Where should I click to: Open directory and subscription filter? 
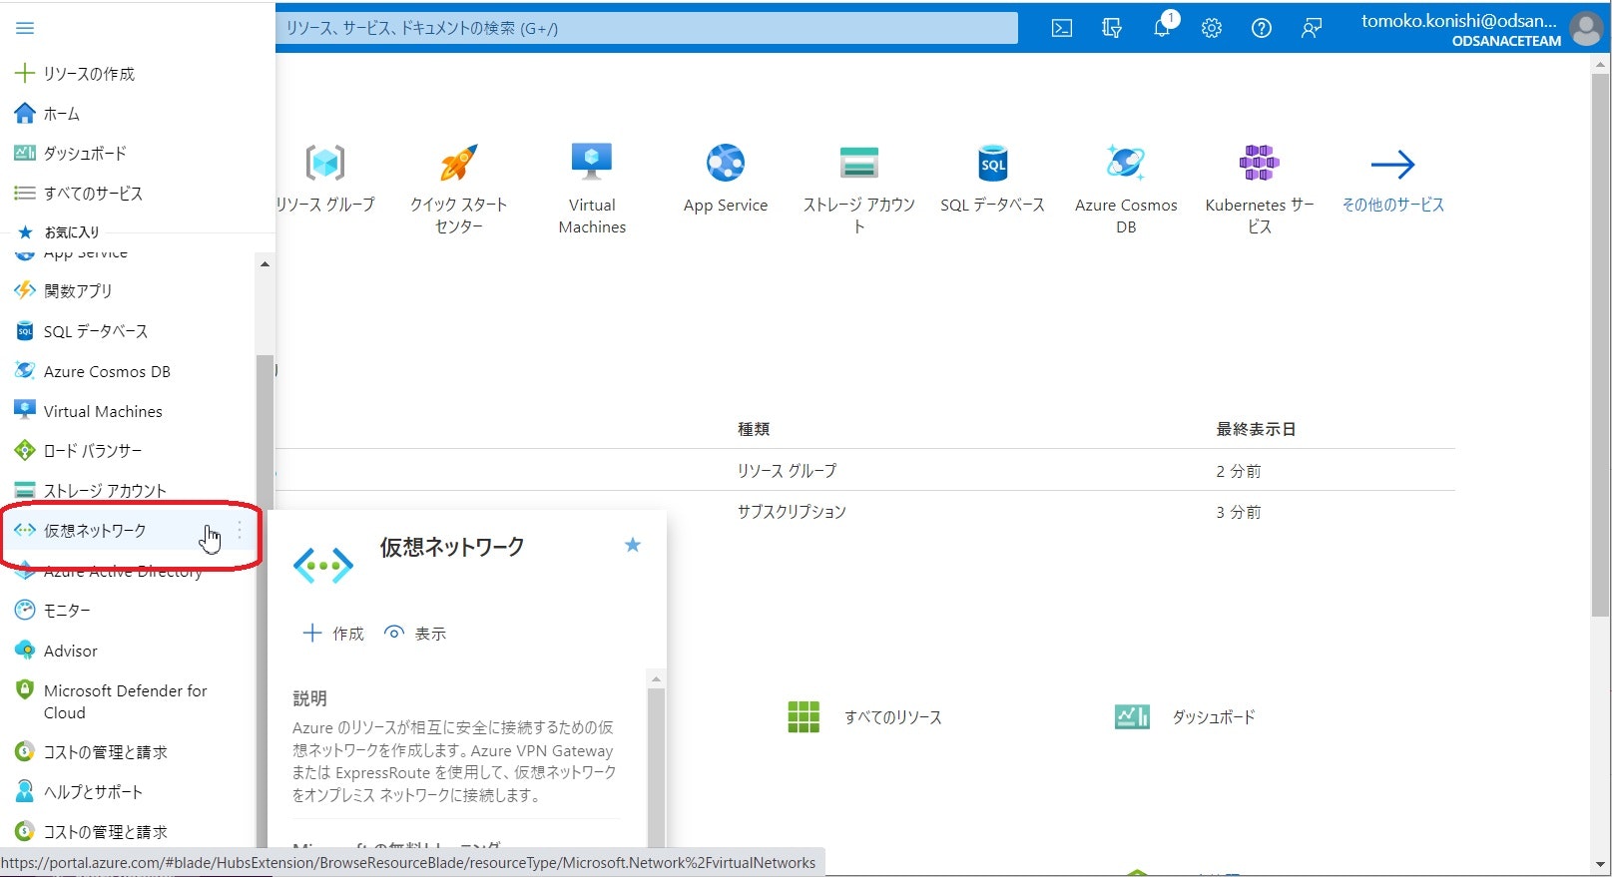tap(1112, 28)
